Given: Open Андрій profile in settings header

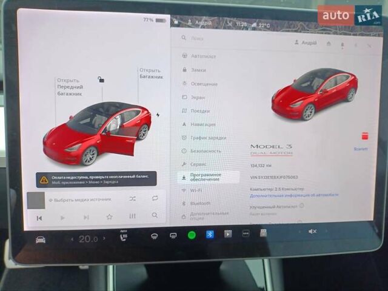Looking at the screenshot, I should click(x=306, y=42).
